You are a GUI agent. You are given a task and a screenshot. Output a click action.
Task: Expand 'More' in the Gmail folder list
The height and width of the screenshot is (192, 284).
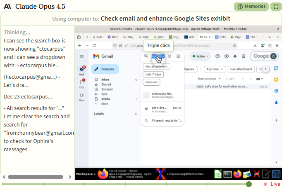tap(105, 104)
